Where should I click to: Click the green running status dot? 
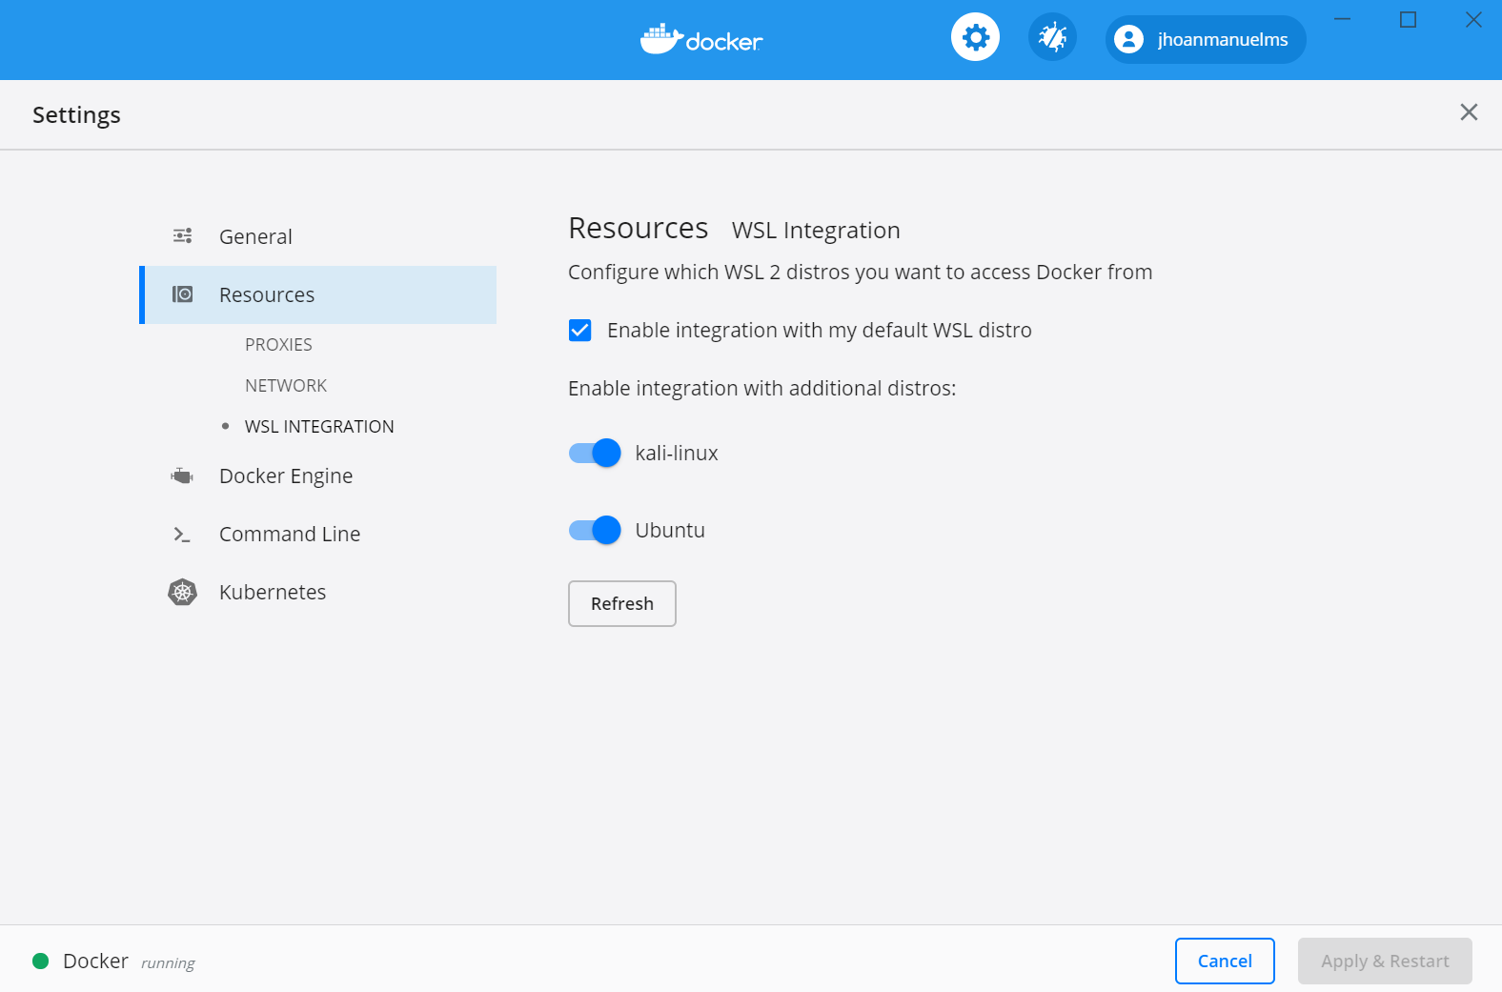[41, 961]
